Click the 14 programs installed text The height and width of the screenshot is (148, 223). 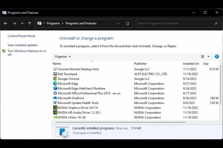point(87,133)
